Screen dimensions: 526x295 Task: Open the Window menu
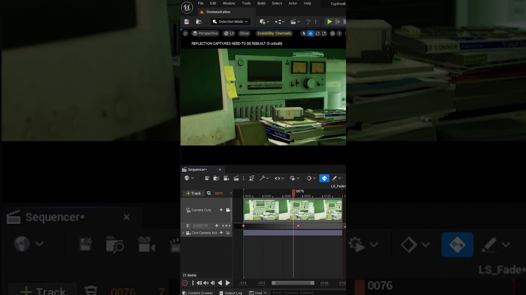(229, 3)
